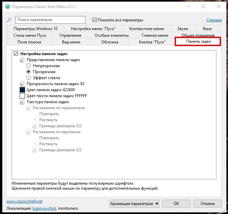Switch to the Вид меню tab
The width and height of the screenshot is (228, 214).
71,42
